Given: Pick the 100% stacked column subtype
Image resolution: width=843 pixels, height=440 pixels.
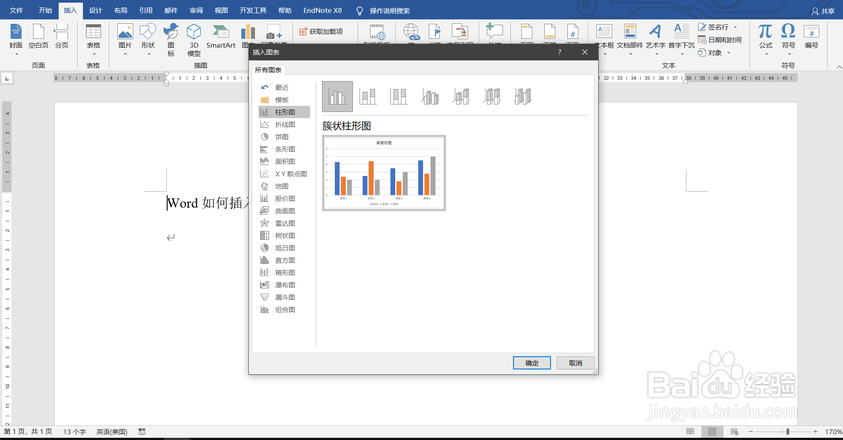Looking at the screenshot, I should click(x=399, y=97).
